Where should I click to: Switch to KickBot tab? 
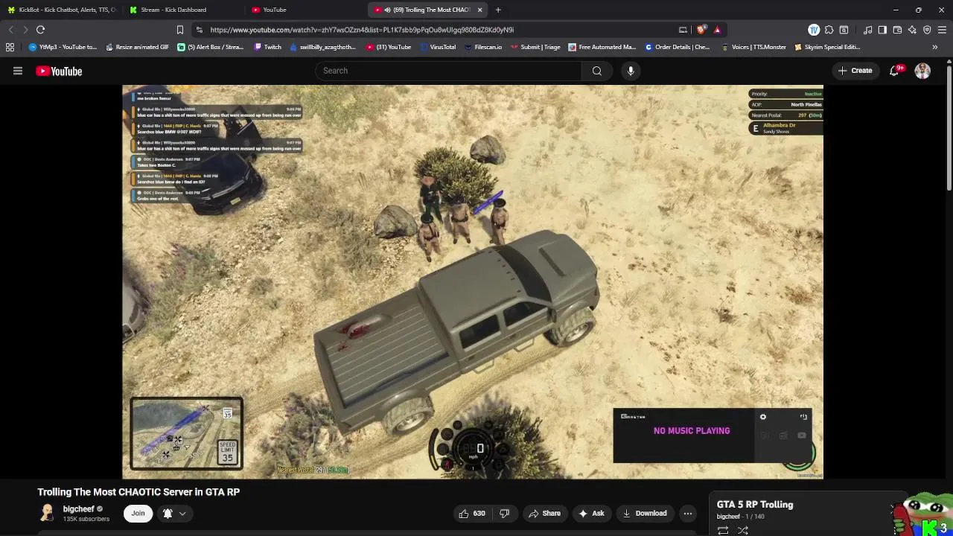click(x=61, y=10)
